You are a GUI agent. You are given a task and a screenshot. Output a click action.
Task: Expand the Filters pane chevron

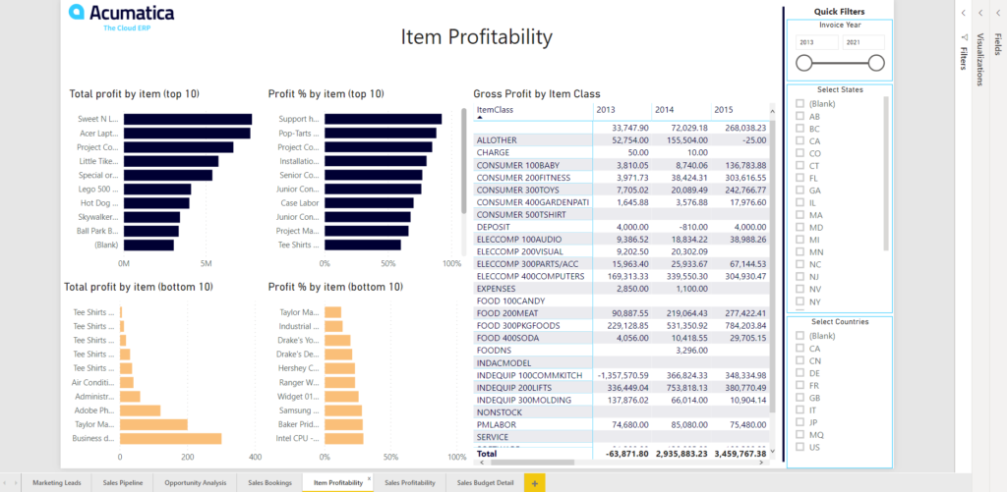pos(964,13)
